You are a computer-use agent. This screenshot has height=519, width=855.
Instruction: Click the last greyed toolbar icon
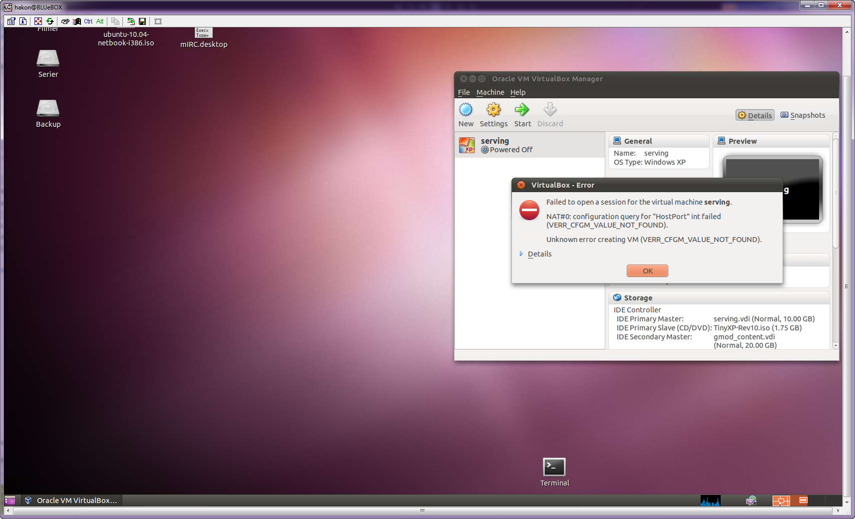click(x=158, y=21)
